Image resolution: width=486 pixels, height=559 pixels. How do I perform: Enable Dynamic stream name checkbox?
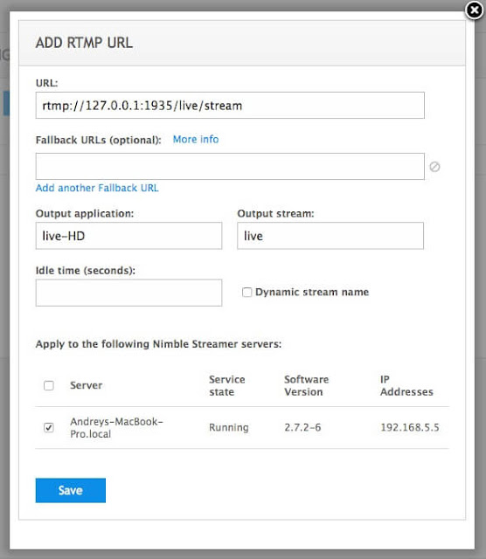[x=246, y=293]
